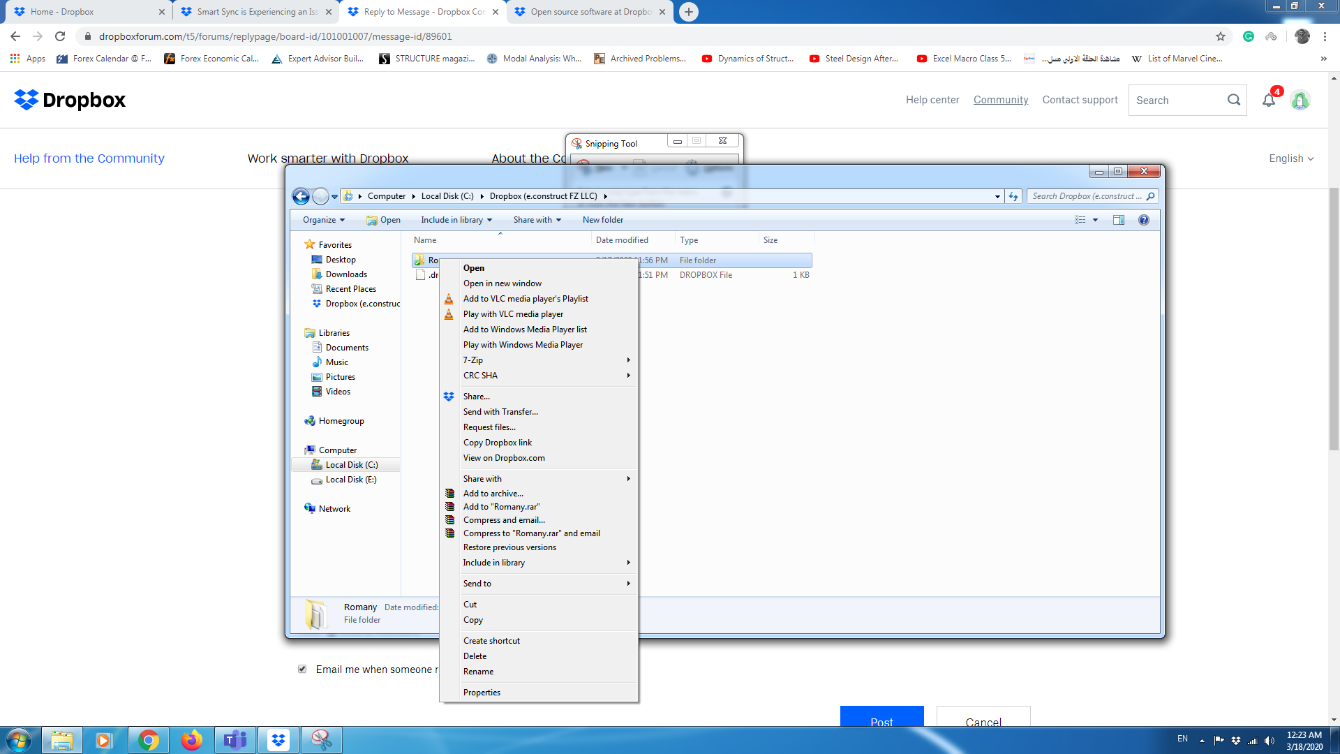Expand Share with submenu arrow
Image resolution: width=1340 pixels, height=754 pixels.
point(630,478)
